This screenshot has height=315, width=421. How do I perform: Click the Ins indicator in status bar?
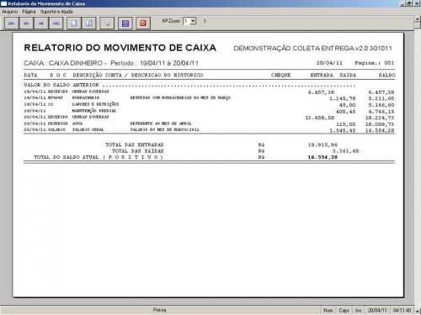[359, 311]
